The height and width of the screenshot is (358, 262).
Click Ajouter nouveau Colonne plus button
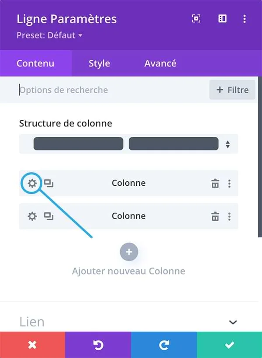(129, 252)
